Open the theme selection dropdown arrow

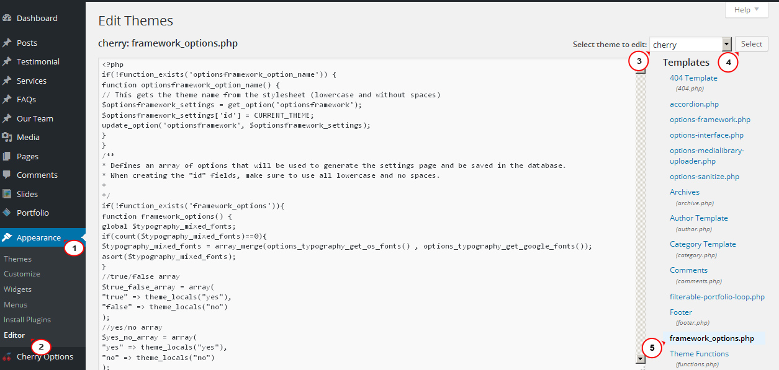(x=726, y=45)
